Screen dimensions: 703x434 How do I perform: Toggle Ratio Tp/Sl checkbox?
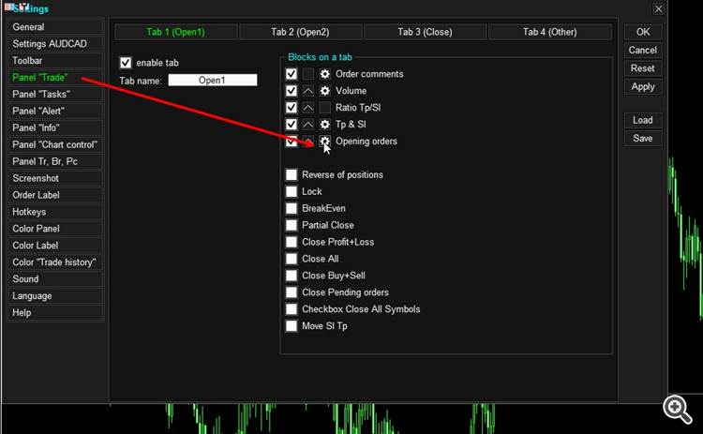[x=292, y=108]
